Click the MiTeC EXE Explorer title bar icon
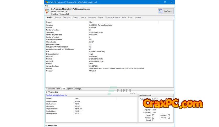The image size is (219, 127). pyautogui.click(x=46, y=2)
